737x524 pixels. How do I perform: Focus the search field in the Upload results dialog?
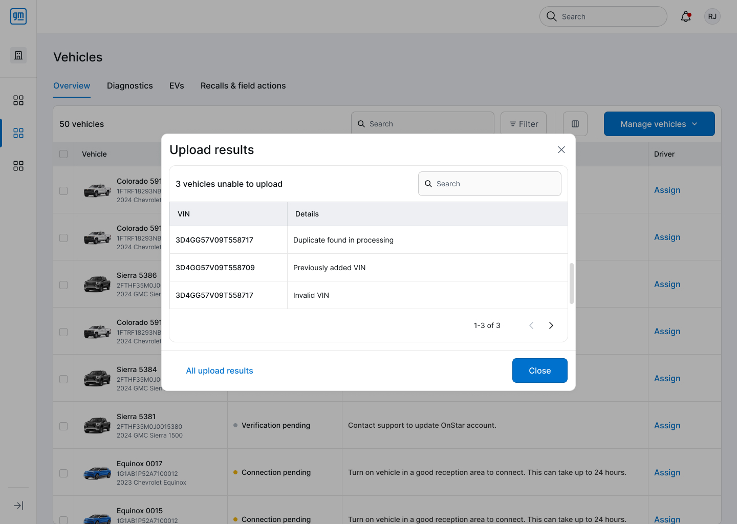pos(490,184)
